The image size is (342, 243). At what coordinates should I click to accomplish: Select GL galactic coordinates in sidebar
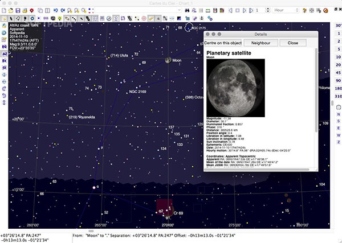click(x=4, y=68)
